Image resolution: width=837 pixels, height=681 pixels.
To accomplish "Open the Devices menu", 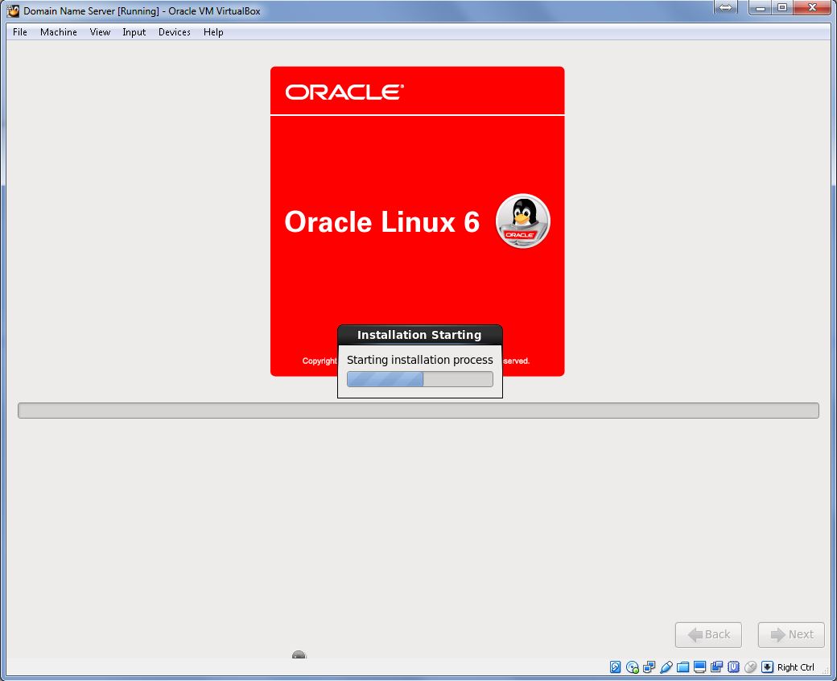I will (174, 32).
